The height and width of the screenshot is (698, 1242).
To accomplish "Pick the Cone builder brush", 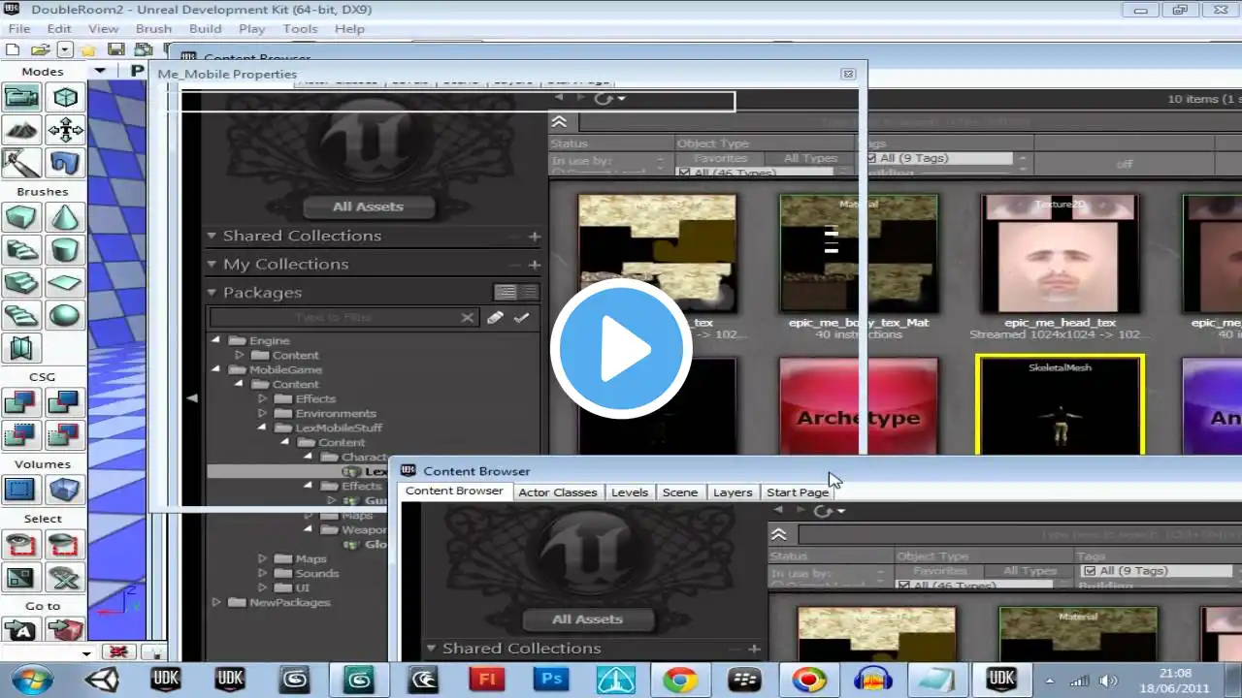I will (65, 217).
